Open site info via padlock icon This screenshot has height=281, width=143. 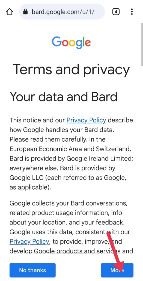coord(26,12)
